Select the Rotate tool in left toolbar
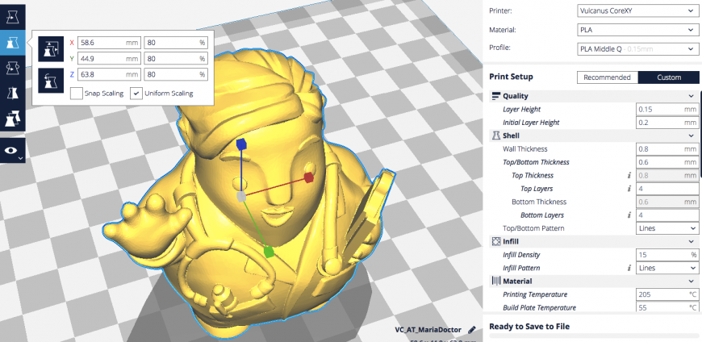Viewport: 702px width, 342px height. (x=12, y=68)
